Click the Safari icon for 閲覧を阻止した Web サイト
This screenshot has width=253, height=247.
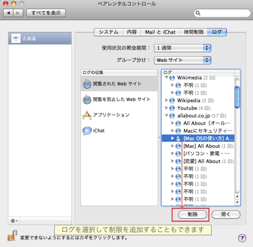coord(87,100)
